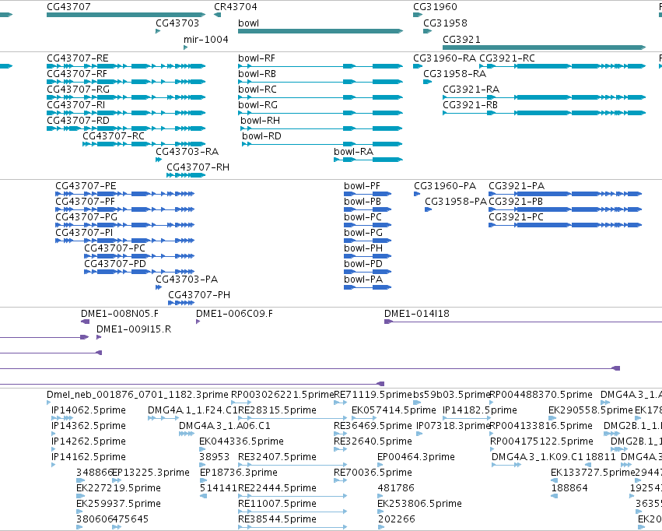Select protein label bowl-PG
The image size is (662, 531).
tap(363, 233)
